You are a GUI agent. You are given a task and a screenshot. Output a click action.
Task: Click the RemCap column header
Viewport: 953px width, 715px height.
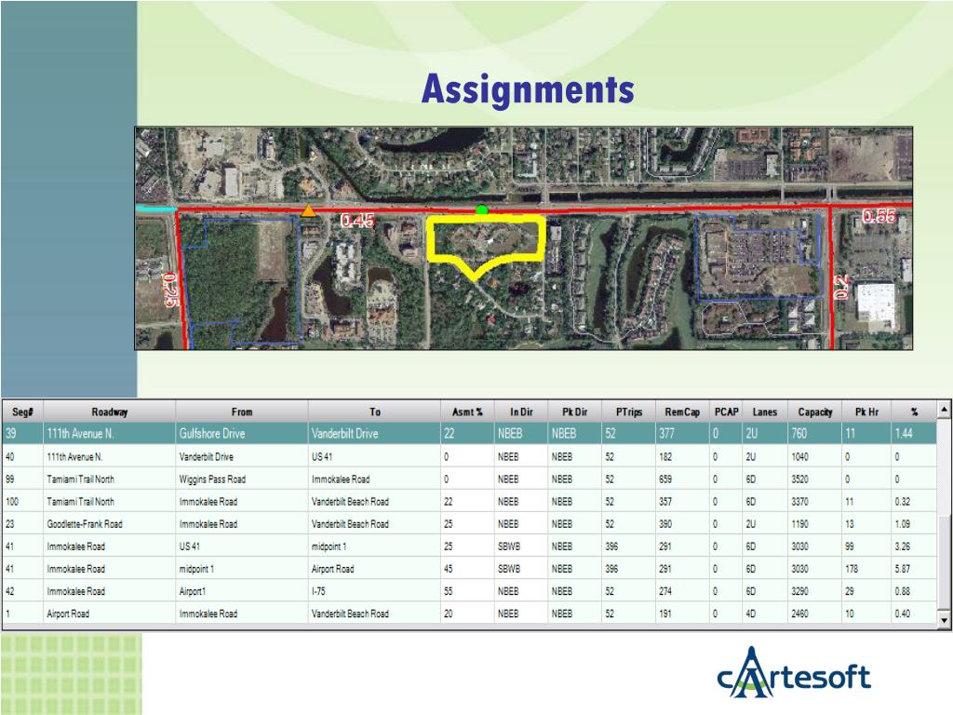pos(682,411)
